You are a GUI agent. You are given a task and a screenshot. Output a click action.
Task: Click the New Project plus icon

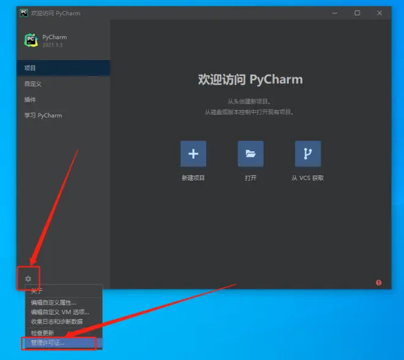click(193, 154)
